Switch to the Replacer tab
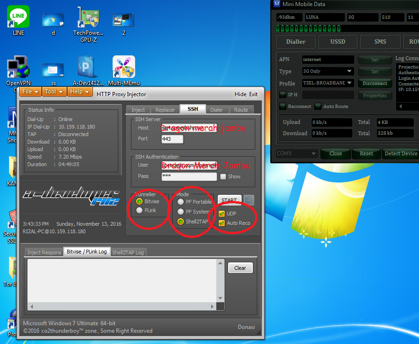 pyautogui.click(x=165, y=109)
